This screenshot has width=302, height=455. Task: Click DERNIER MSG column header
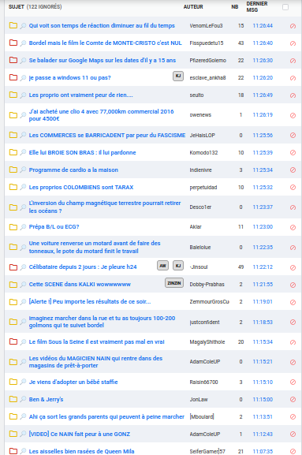pos(257,6)
